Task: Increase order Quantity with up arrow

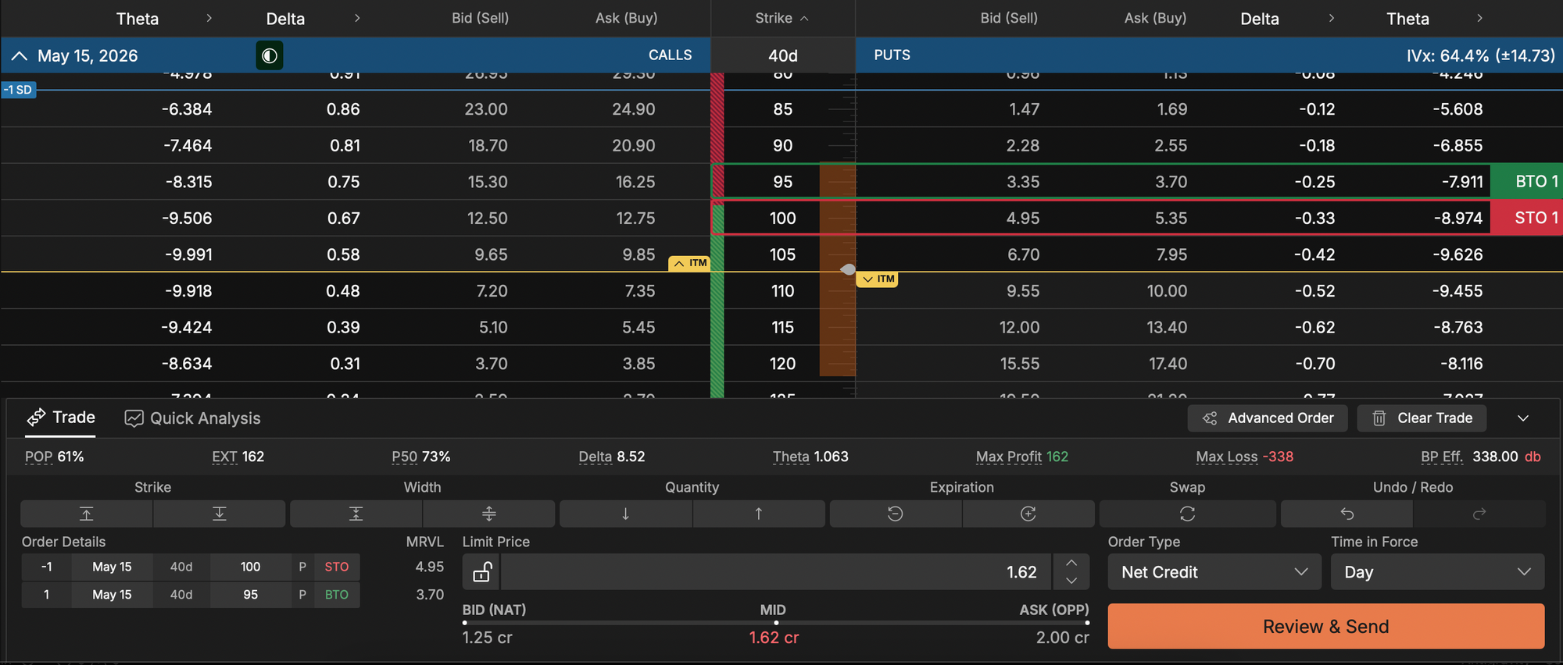Action: tap(758, 514)
